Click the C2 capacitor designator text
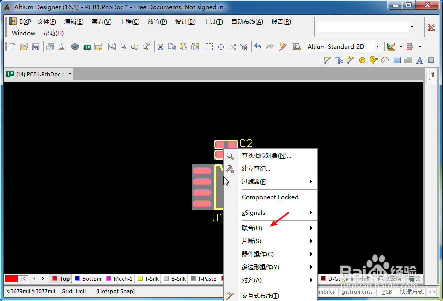 (x=246, y=144)
